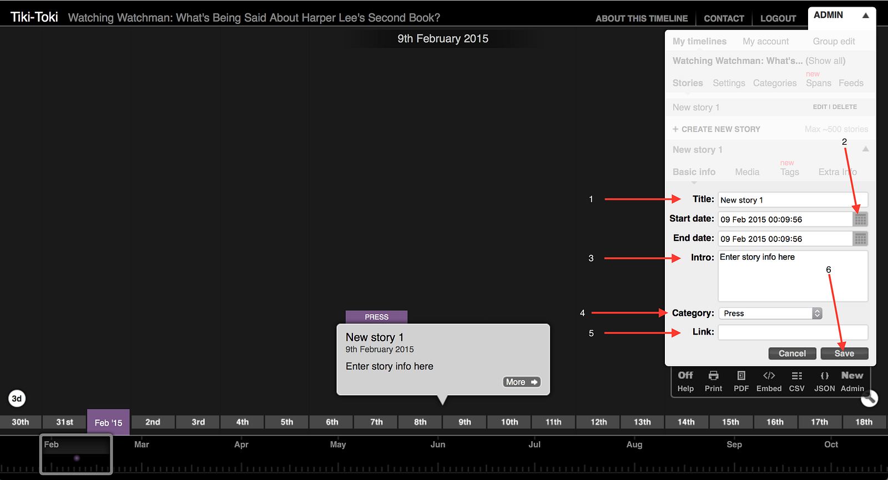Click the 3d view round button

(17, 398)
